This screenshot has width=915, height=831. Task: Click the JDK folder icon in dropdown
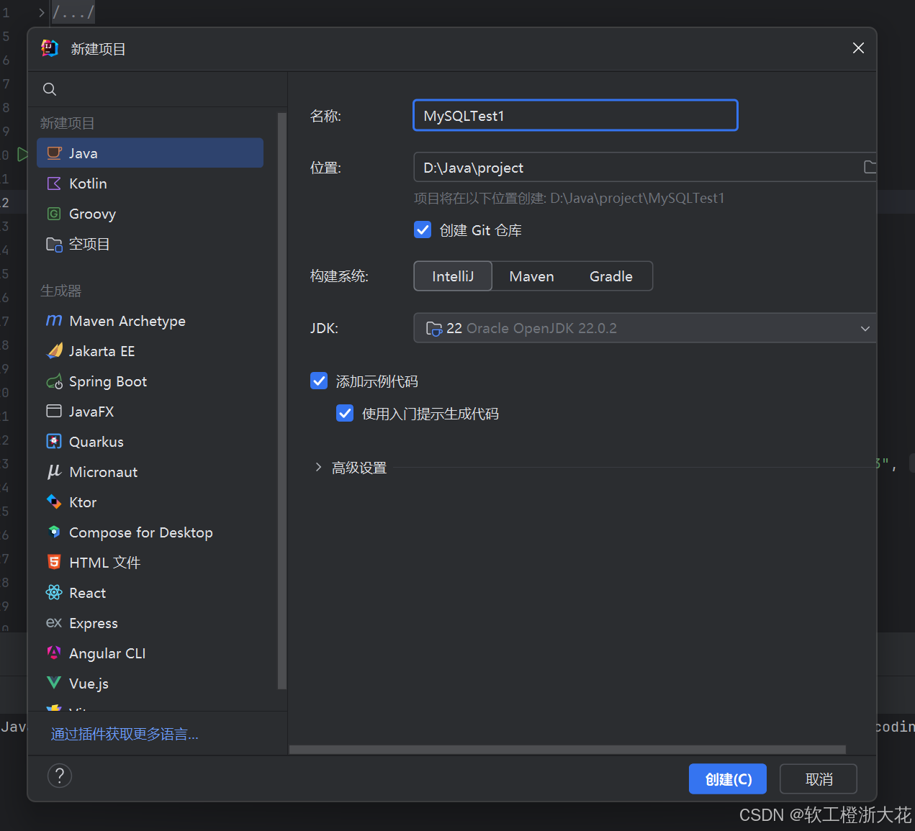click(434, 329)
